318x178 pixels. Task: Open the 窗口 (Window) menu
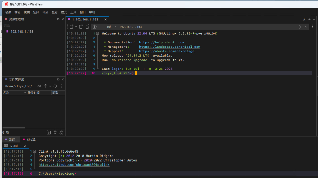[x=83, y=12]
